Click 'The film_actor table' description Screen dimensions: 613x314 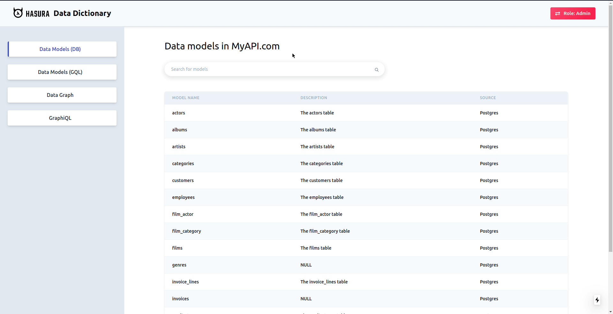[x=321, y=214]
